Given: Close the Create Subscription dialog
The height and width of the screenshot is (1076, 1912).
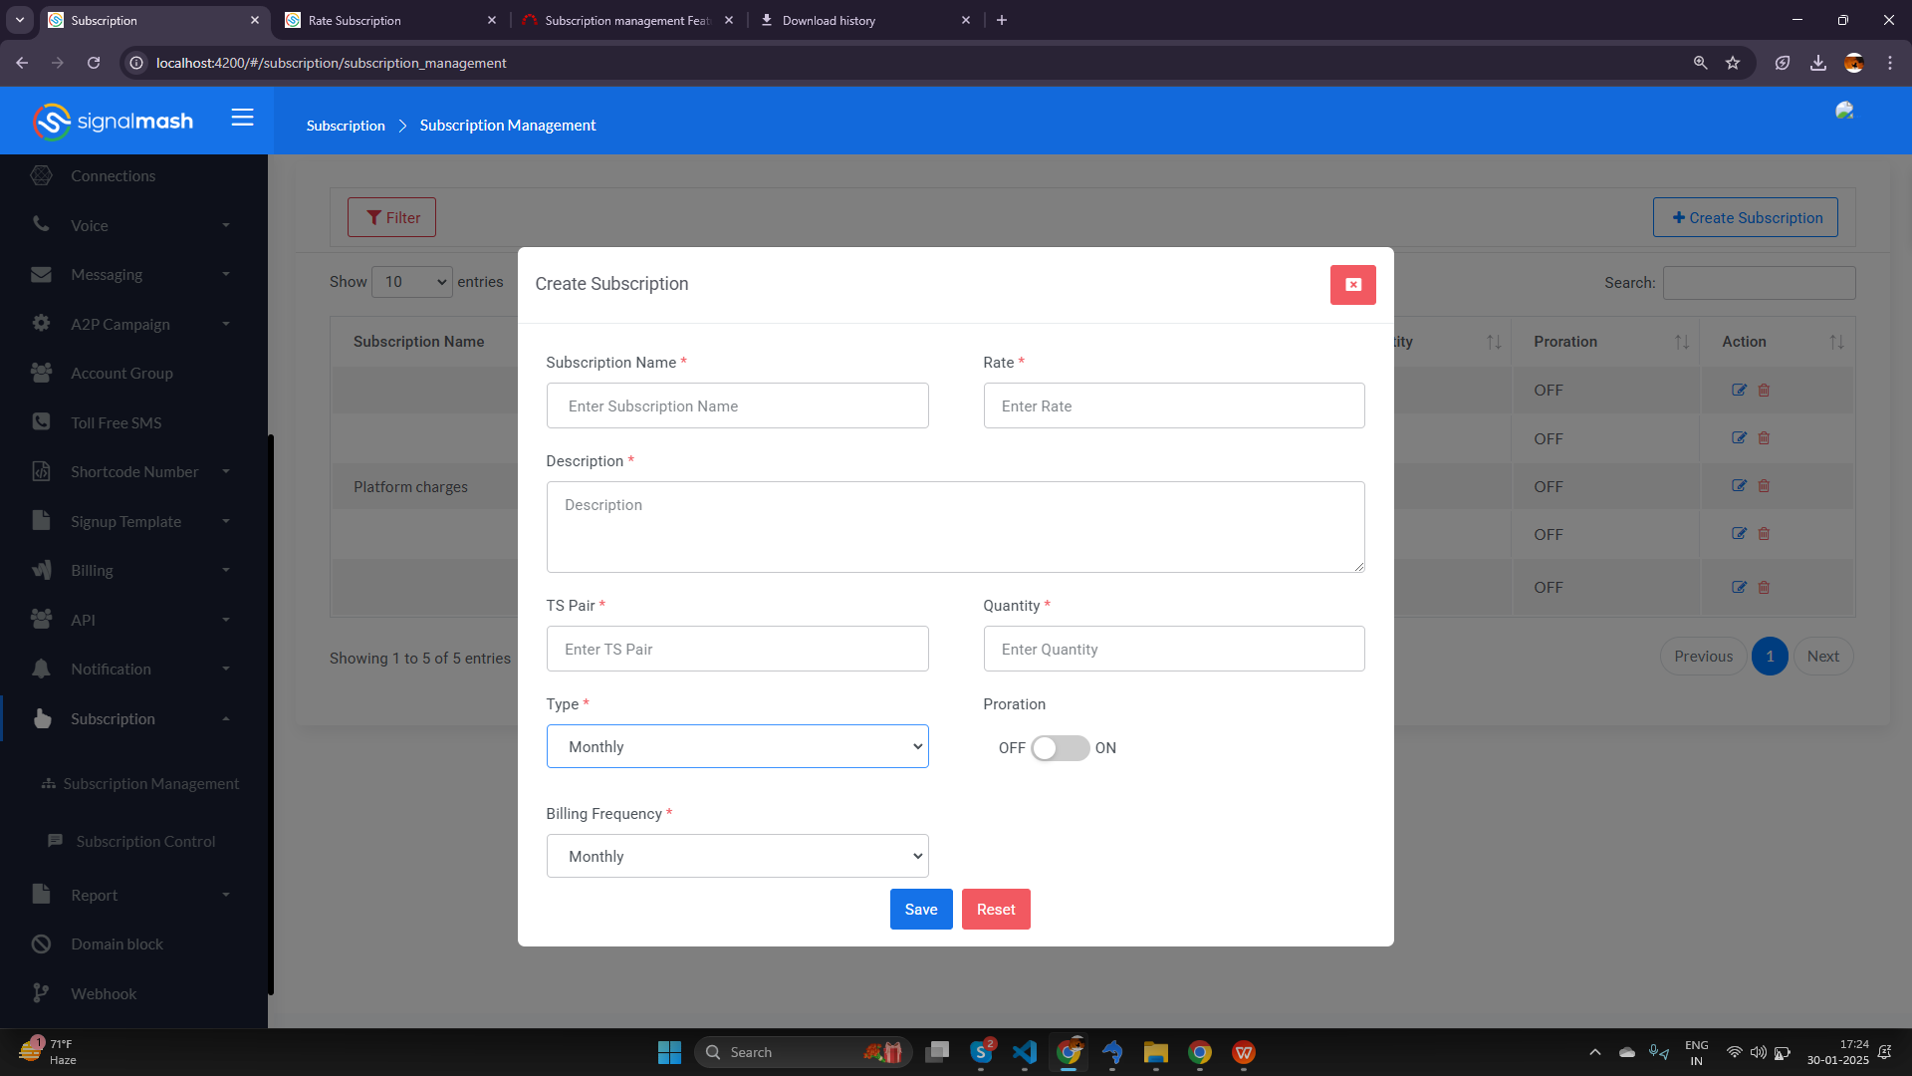Looking at the screenshot, I should 1352,285.
